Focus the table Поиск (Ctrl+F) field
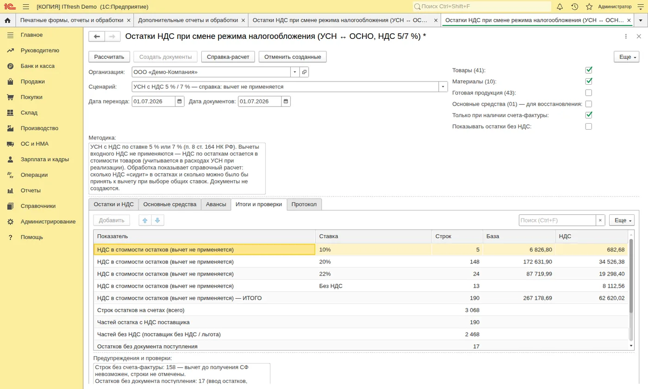Screen dimensions: 648x389 tap(557, 220)
